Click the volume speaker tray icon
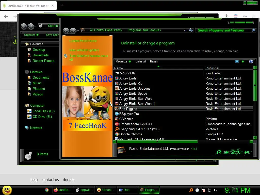Viewport: 260px width, 195px height. tap(216, 190)
